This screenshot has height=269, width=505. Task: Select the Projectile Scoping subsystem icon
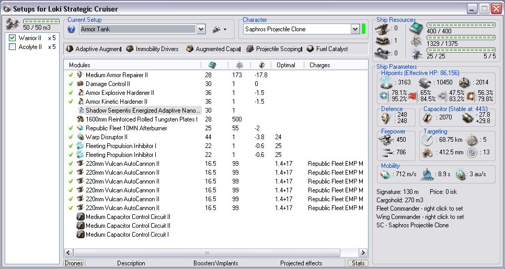point(250,49)
